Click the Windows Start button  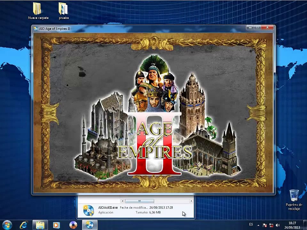(7, 225)
